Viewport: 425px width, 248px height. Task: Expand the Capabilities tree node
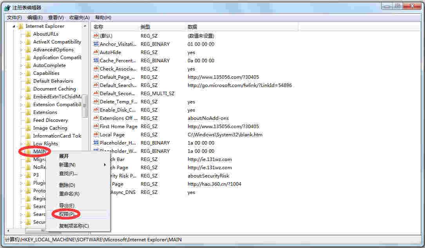tap(21, 73)
